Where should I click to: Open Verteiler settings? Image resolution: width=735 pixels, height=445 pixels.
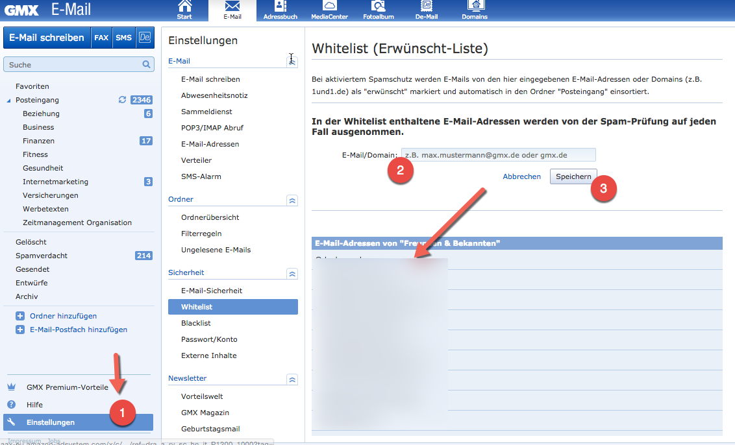pyautogui.click(x=196, y=160)
